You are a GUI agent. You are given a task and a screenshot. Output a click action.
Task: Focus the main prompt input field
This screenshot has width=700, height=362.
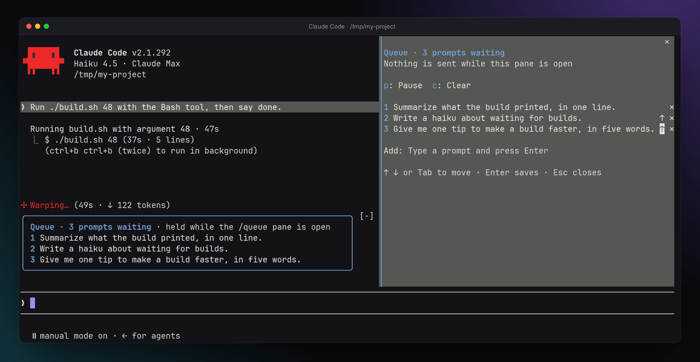click(347, 303)
